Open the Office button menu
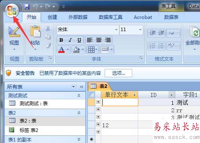 click(12, 11)
